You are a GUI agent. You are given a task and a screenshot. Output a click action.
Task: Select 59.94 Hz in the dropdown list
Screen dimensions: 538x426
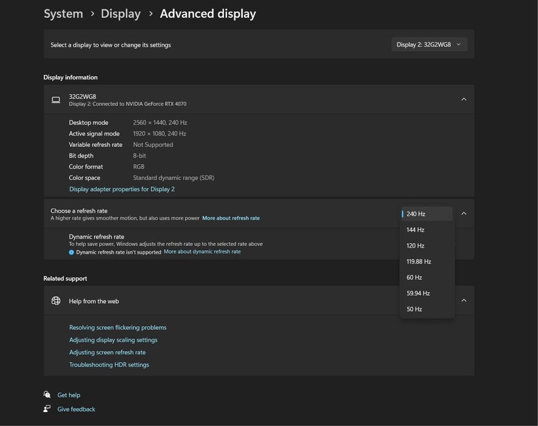[418, 293]
